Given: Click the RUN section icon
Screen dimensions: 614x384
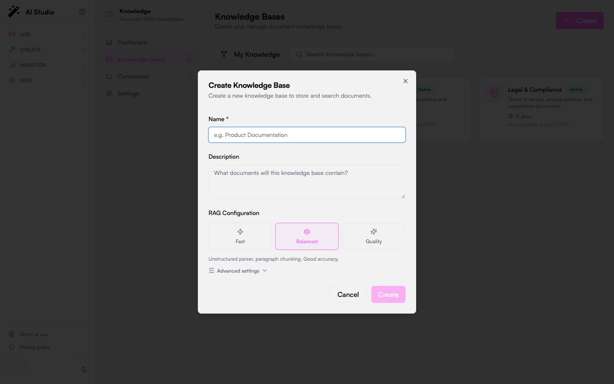Looking at the screenshot, I should click(x=12, y=80).
